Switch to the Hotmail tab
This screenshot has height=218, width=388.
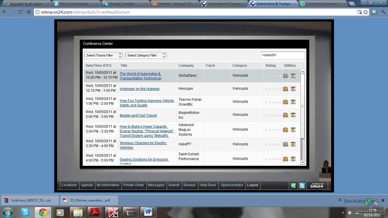coord(175,4)
